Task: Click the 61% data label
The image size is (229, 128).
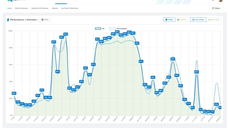Action: pyautogui.click(x=141, y=62)
